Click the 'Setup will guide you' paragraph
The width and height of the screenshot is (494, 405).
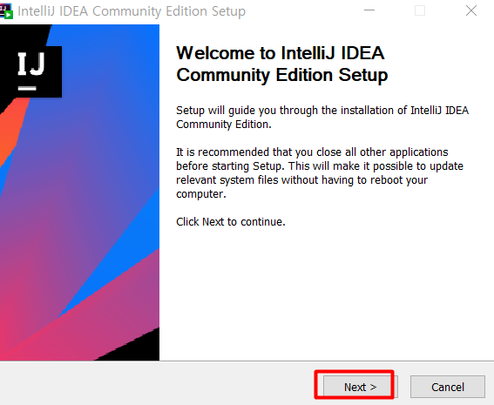pos(322,118)
